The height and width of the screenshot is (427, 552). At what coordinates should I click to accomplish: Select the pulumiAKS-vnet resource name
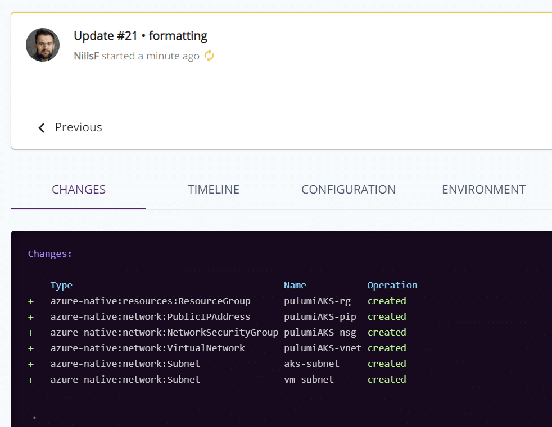click(323, 348)
